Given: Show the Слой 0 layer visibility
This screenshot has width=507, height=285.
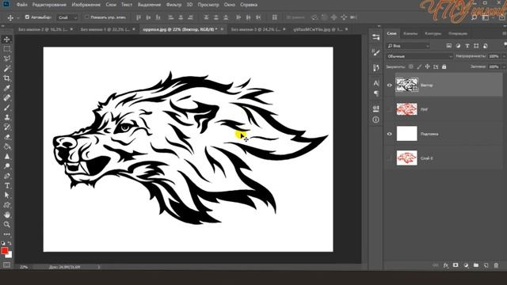Looking at the screenshot, I should click(x=389, y=158).
